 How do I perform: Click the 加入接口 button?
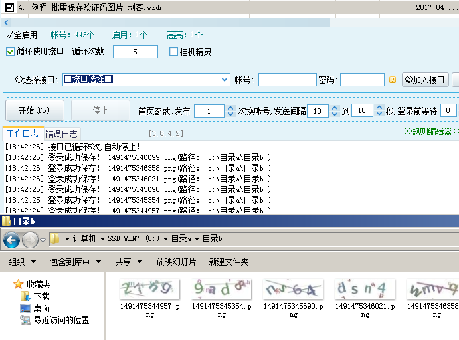425,80
